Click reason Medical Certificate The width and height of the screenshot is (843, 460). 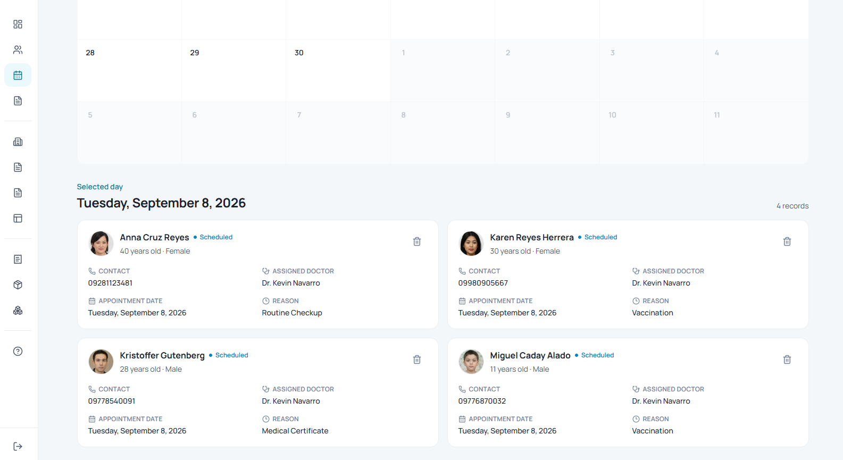pyautogui.click(x=295, y=431)
